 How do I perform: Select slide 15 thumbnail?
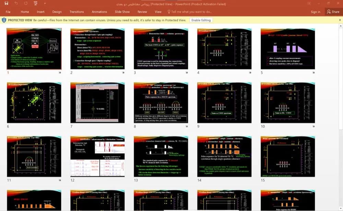point(288,156)
